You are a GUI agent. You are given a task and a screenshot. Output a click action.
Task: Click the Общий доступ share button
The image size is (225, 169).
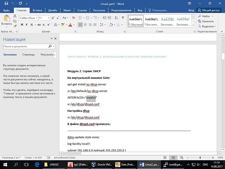click(x=209, y=11)
